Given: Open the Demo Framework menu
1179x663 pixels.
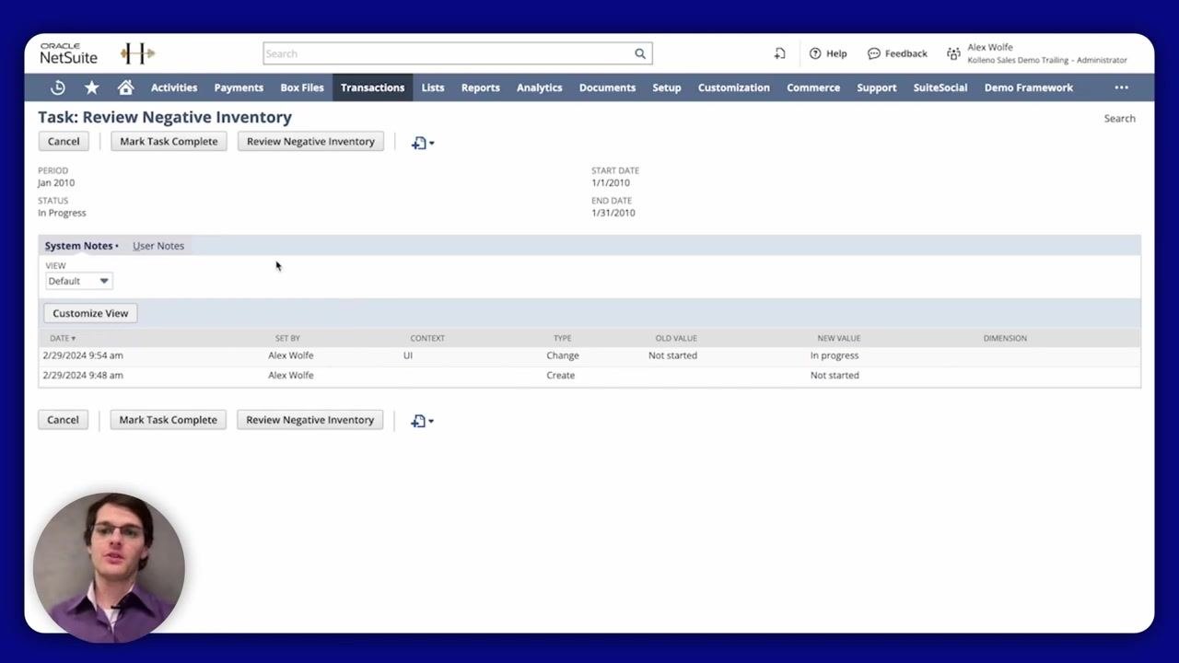Looking at the screenshot, I should [1029, 87].
